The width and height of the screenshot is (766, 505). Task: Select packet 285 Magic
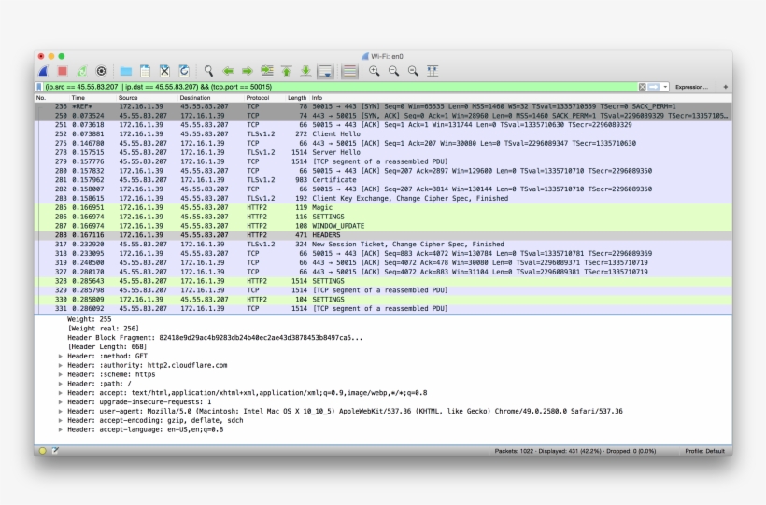[x=383, y=207]
